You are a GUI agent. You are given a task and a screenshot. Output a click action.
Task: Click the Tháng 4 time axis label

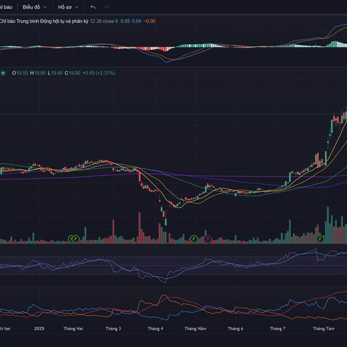tap(156, 328)
